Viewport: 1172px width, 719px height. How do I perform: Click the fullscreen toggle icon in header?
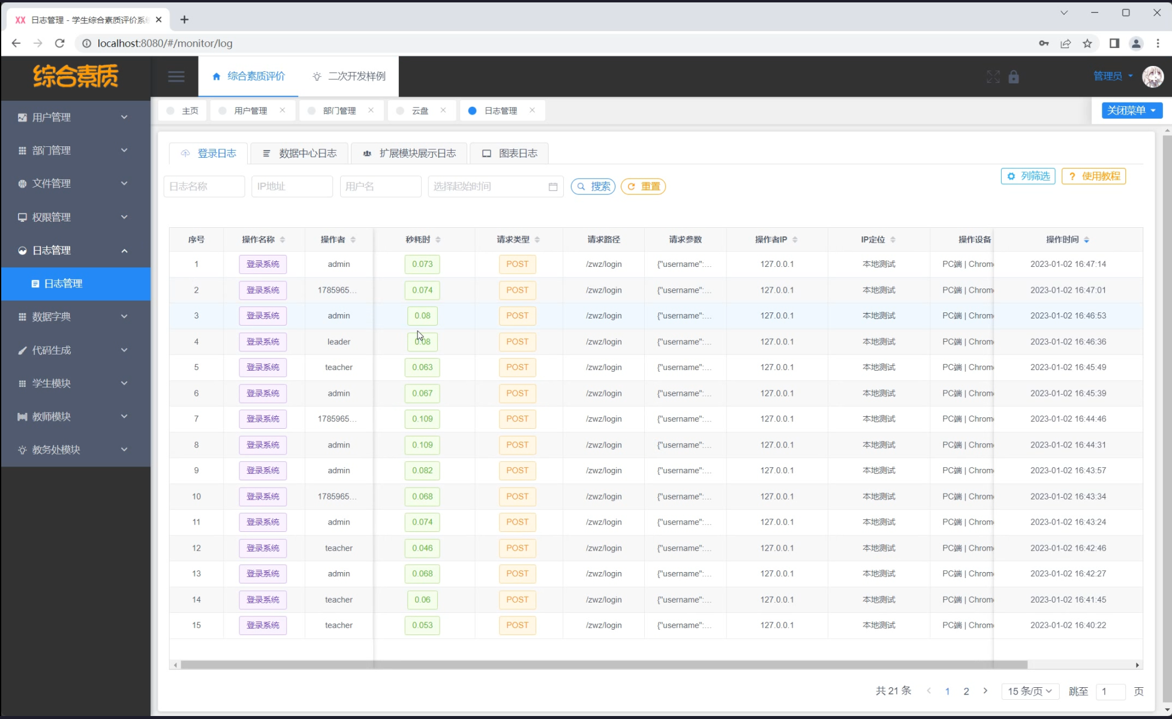993,77
